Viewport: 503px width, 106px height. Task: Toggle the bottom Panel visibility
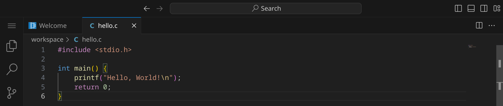(x=471, y=9)
